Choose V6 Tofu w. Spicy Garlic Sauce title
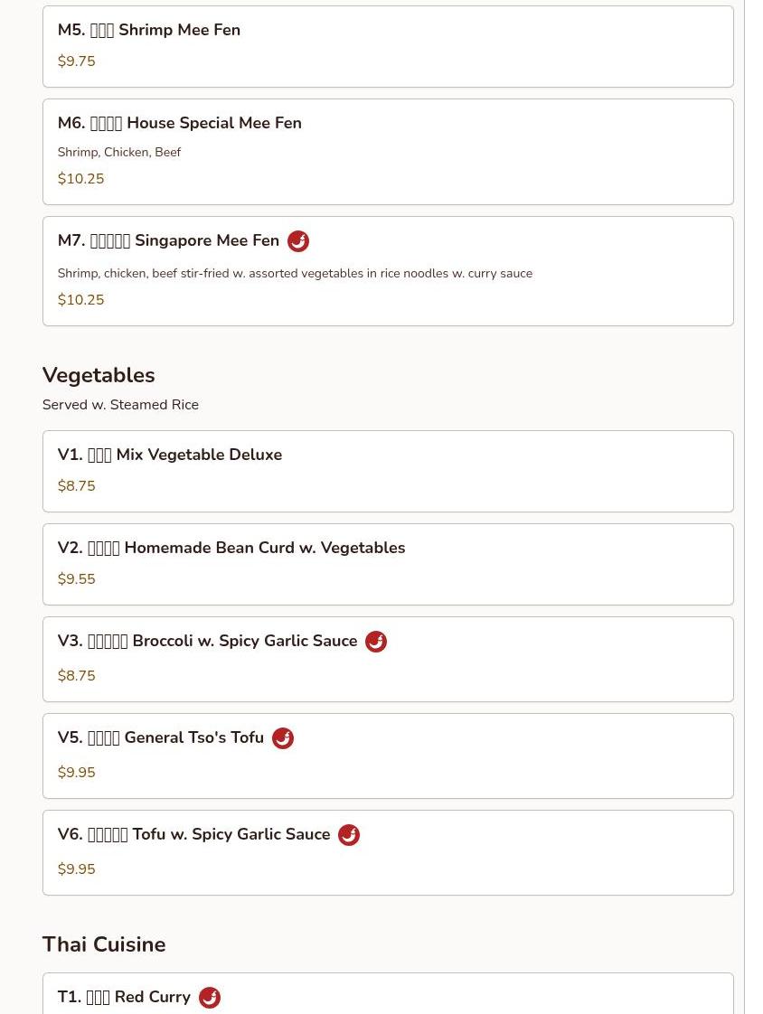Viewport: 763px width, 1014px height. (x=193, y=834)
